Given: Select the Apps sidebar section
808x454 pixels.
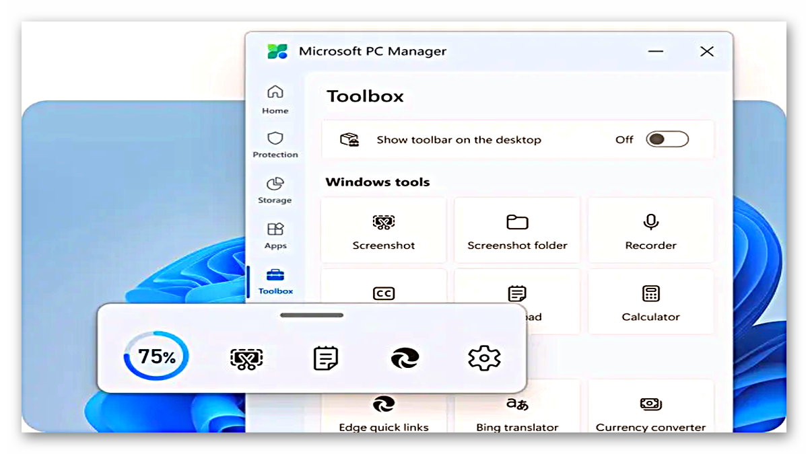Looking at the screenshot, I should coord(275,236).
